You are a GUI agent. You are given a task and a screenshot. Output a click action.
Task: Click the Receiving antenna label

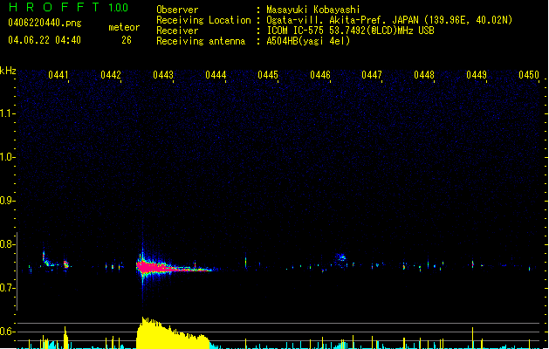201,41
